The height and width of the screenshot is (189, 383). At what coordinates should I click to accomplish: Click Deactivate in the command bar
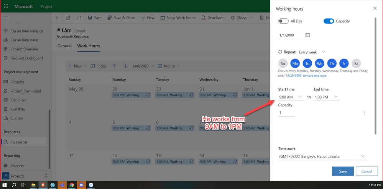213,18
